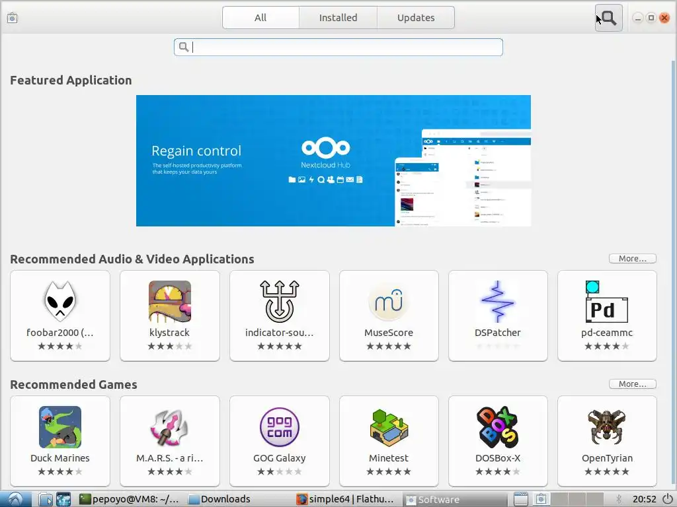Click the Minetest name label
The image size is (677, 507).
click(x=389, y=458)
